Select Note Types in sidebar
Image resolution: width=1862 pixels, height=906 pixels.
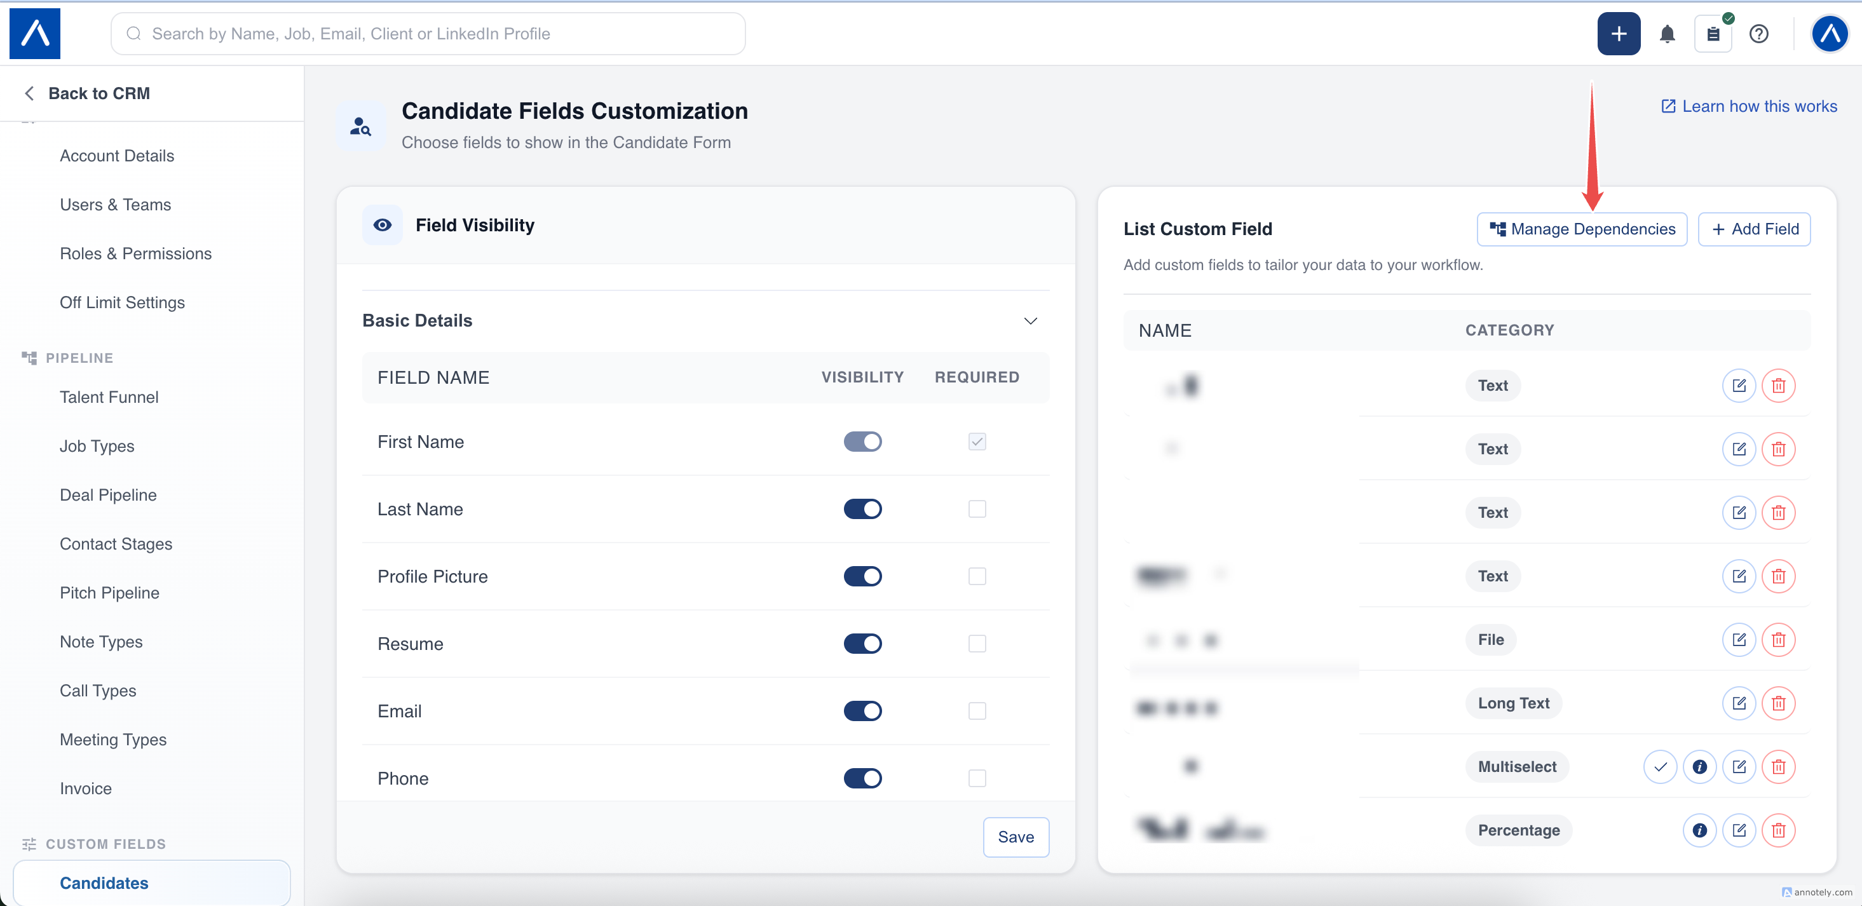(101, 642)
